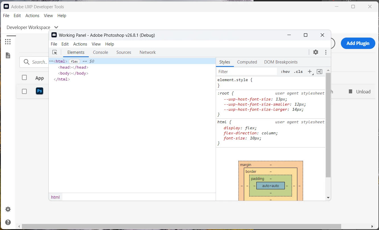The width and height of the screenshot is (379, 230).
Task: Click the html breadcrumb at bottom
Action: 55,197
